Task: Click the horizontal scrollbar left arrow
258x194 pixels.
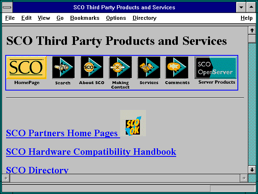Action: click(x=6, y=178)
